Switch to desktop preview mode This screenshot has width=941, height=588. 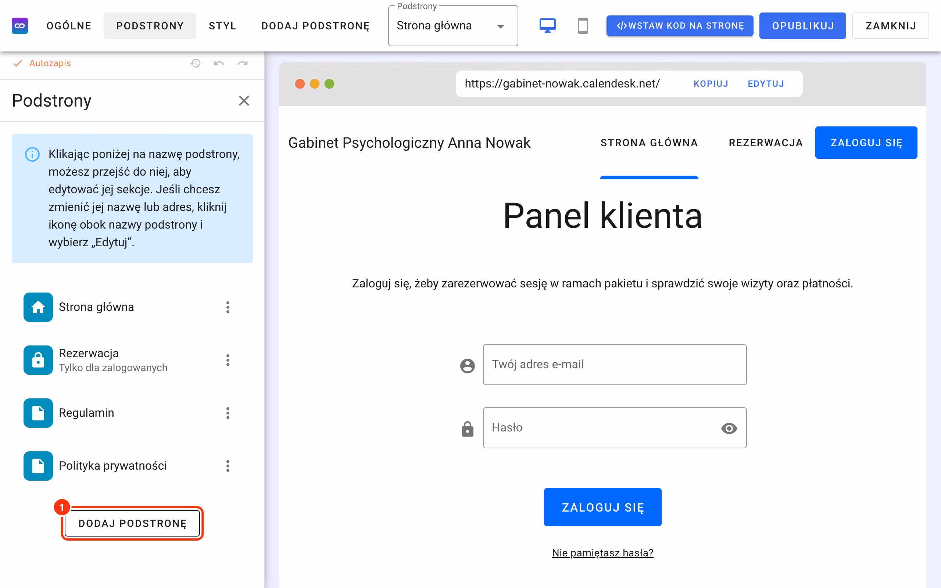click(x=547, y=26)
